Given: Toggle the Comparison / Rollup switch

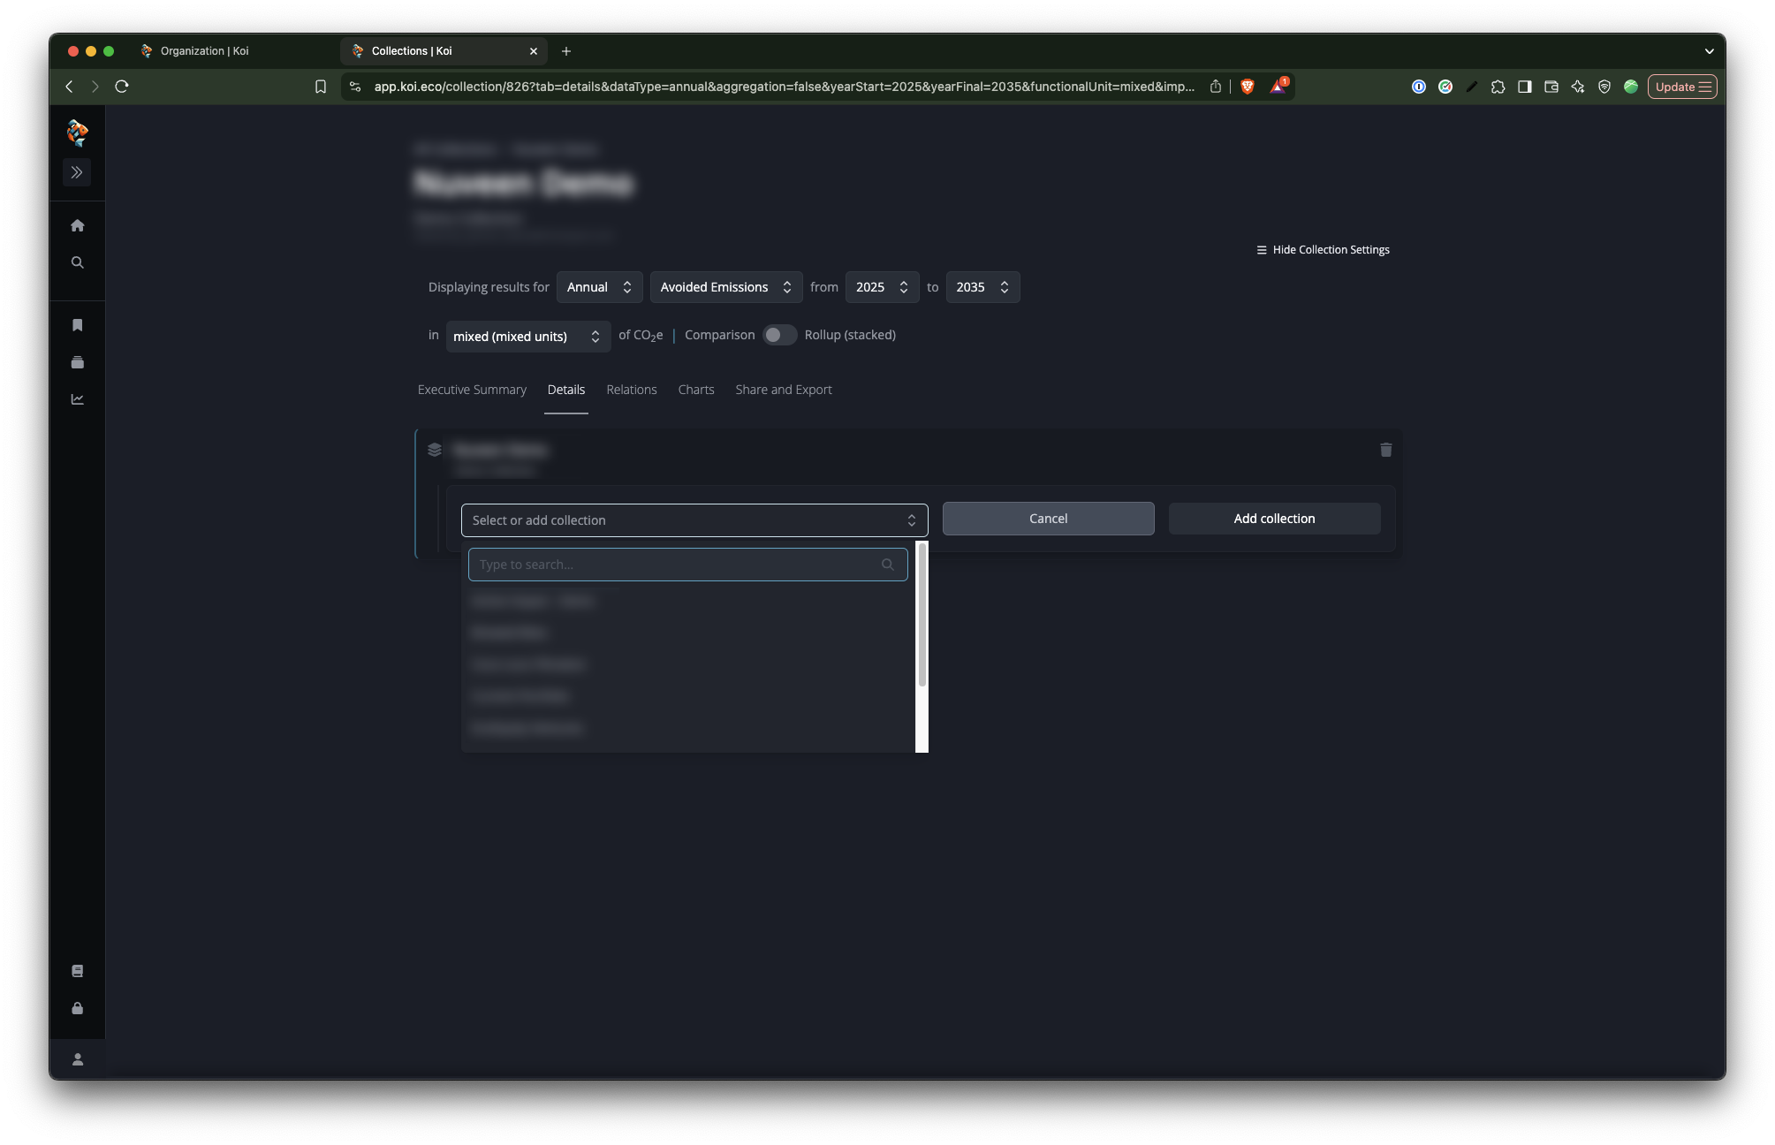Looking at the screenshot, I should point(779,335).
